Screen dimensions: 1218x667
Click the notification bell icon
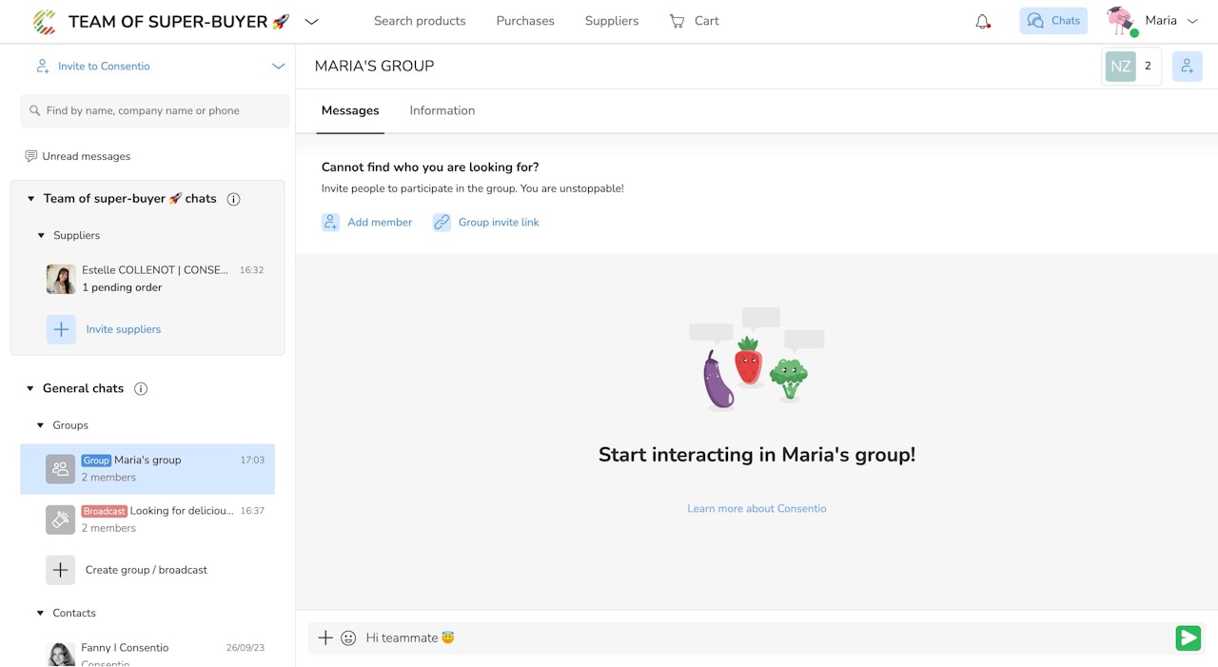point(983,21)
